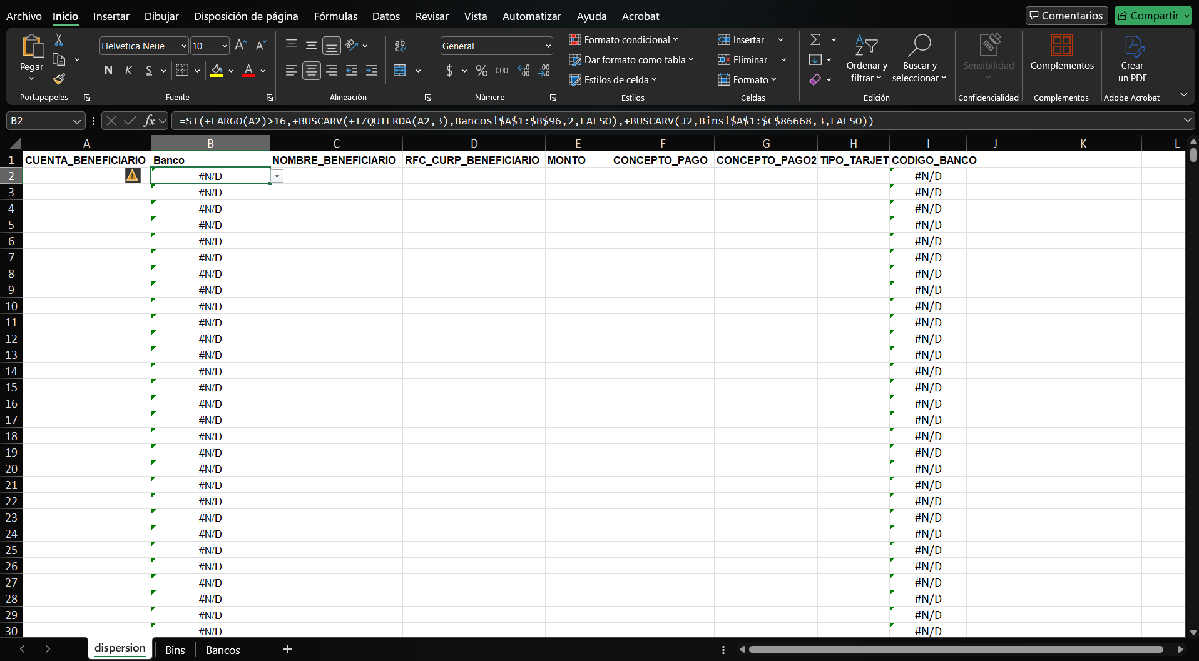Click the error warning icon in row 2
This screenshot has height=661, width=1199.
(133, 176)
